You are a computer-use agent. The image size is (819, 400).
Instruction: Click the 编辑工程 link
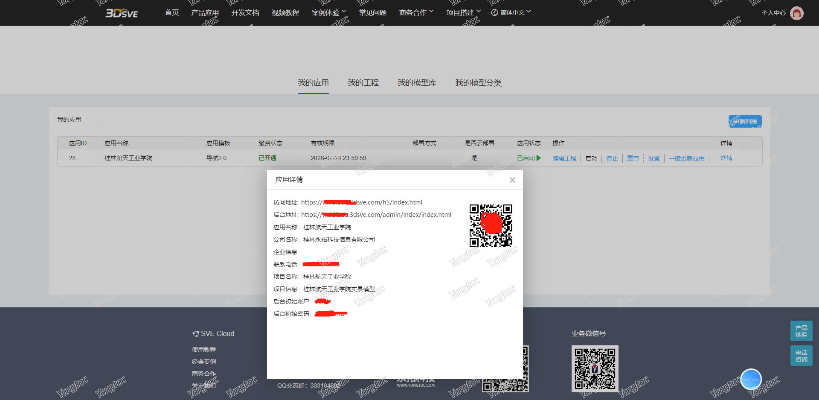pyautogui.click(x=564, y=158)
